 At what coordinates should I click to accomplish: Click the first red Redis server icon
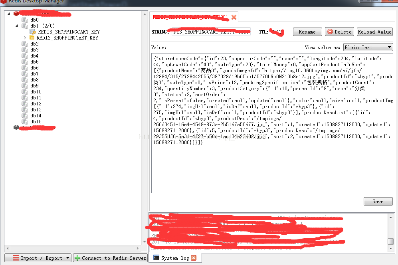pos(16,14)
